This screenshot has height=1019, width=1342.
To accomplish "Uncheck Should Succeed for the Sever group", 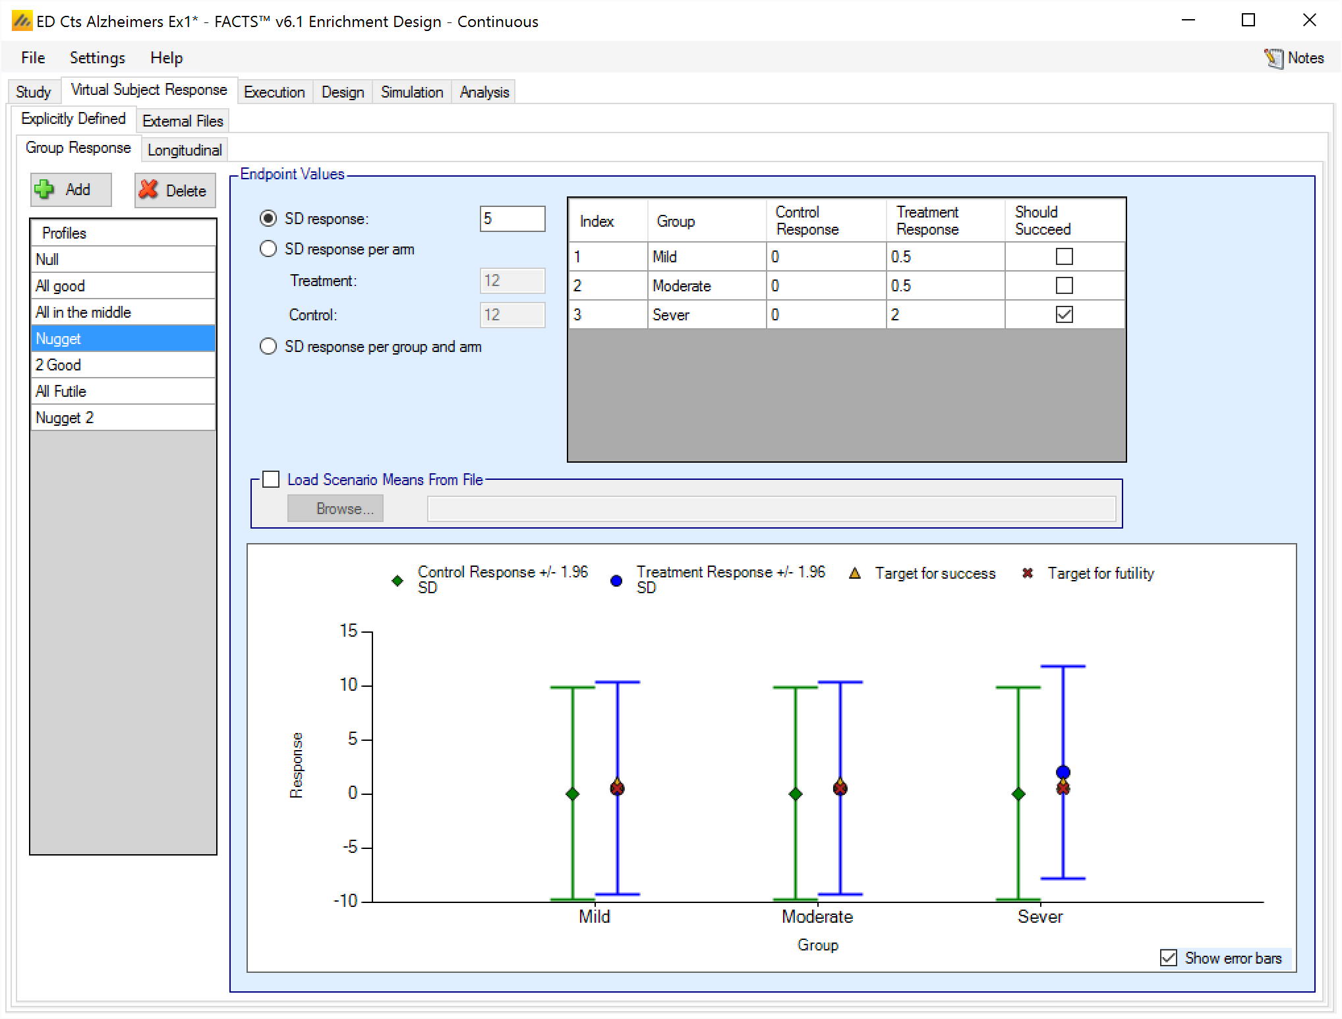I will (x=1064, y=314).
